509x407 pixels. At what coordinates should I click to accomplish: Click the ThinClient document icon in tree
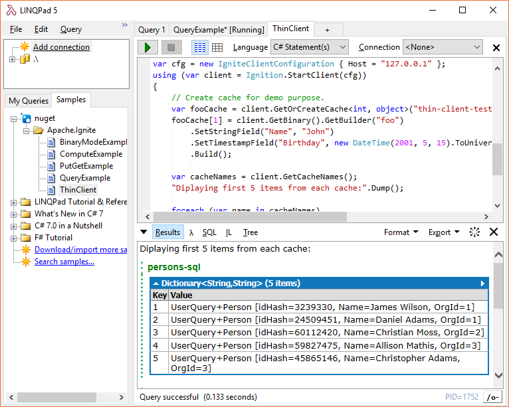(x=51, y=190)
